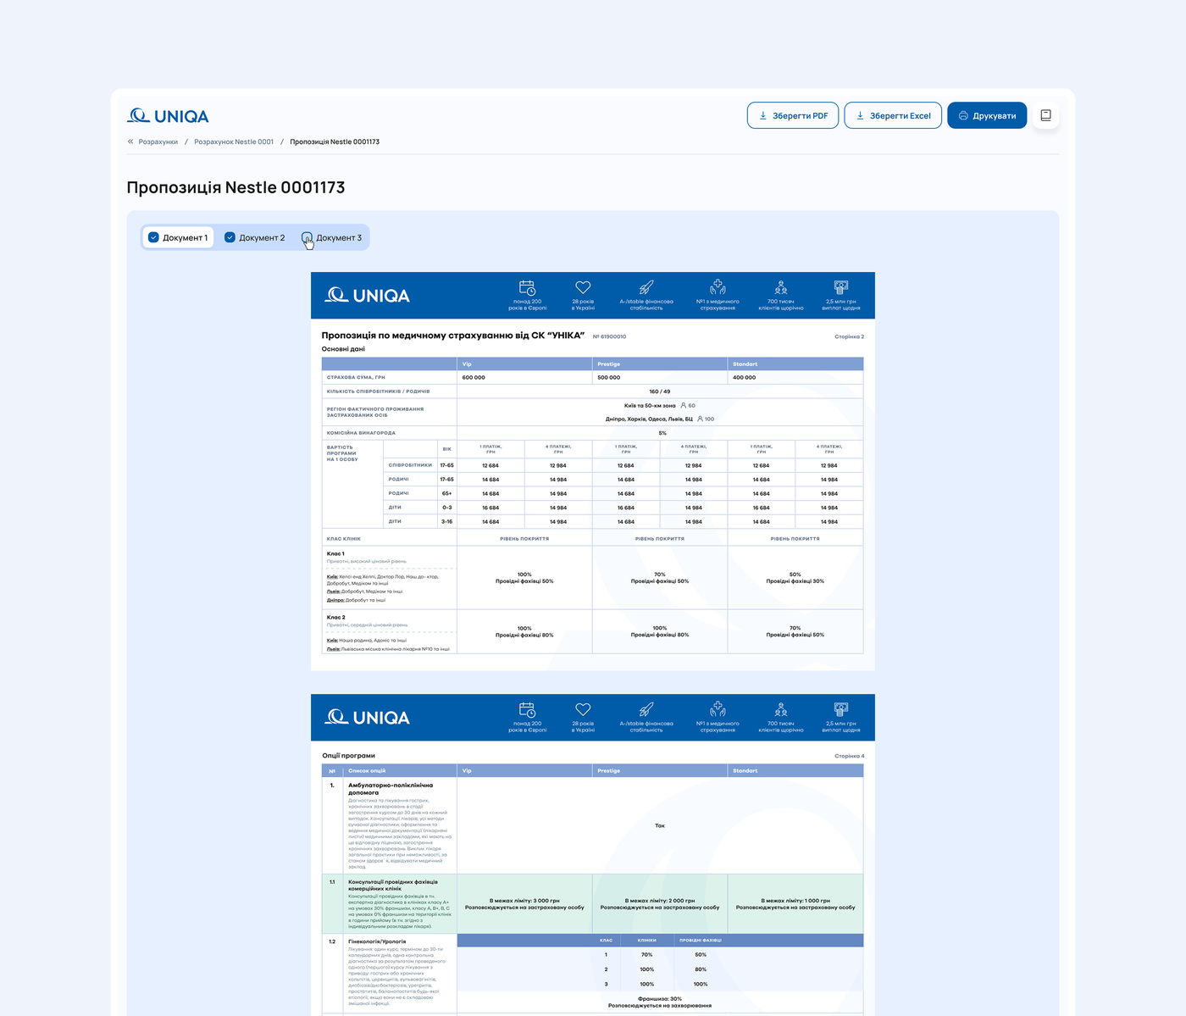The image size is (1186, 1016).
Task: Click the UNIQA logo on the Сторінка 2 page header
Action: coord(367,295)
